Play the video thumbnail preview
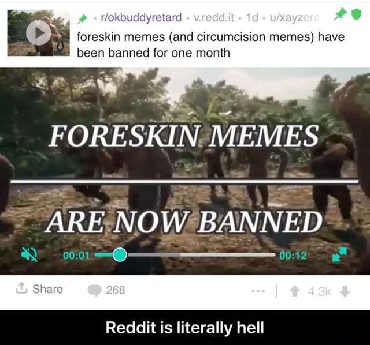Screen dimensions: 370x345 [x=38, y=33]
